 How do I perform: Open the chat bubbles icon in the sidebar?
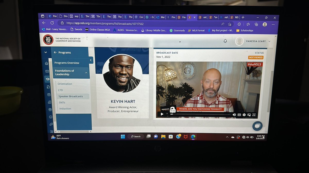coord(51,124)
